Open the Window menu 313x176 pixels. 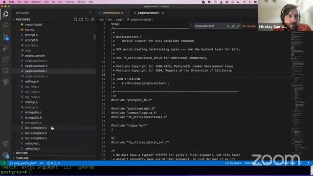[81, 2]
